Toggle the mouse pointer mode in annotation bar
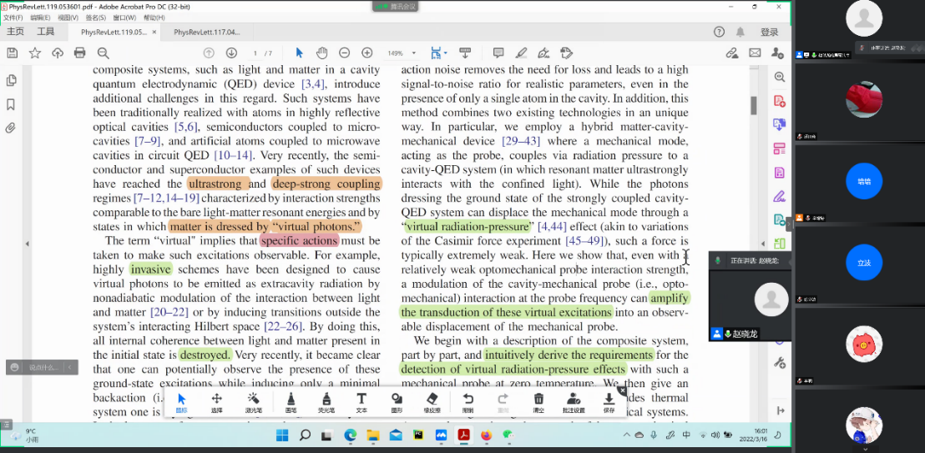Screen dimensions: 925x453 [x=182, y=400]
